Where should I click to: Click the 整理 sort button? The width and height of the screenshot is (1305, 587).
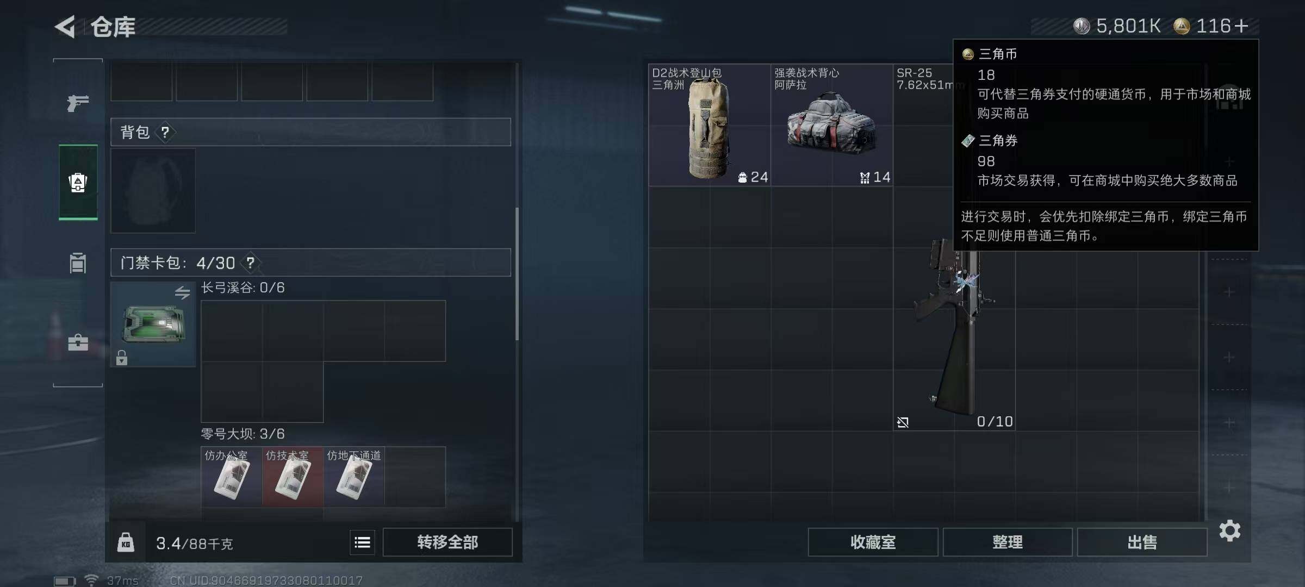point(1007,542)
